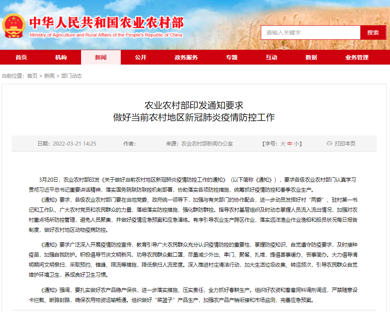Click the title line 做好当前农村地区新冠肺炎疫情防控工作
The width and height of the screenshot is (390, 312).
coord(194,118)
